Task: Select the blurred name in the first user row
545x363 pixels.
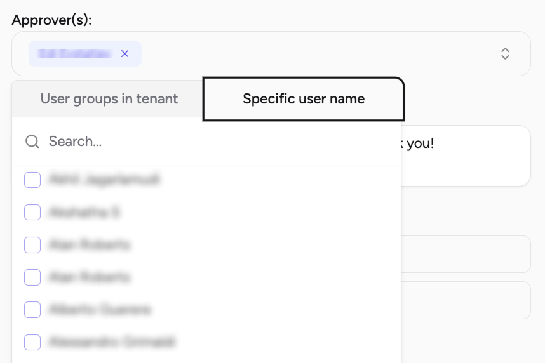Action: (104, 180)
